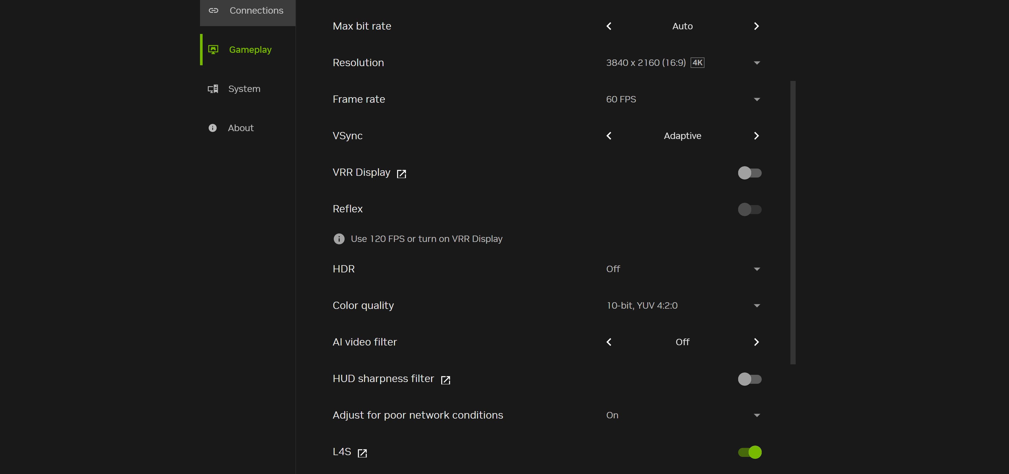1009x474 pixels.
Task: Click the info icon beside Reflex hint
Action: 339,239
